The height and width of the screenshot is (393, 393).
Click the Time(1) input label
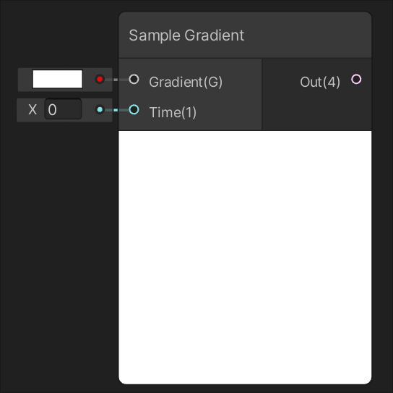(173, 112)
